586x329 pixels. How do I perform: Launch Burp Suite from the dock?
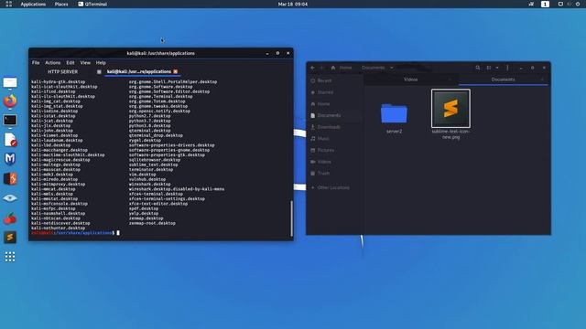10,179
